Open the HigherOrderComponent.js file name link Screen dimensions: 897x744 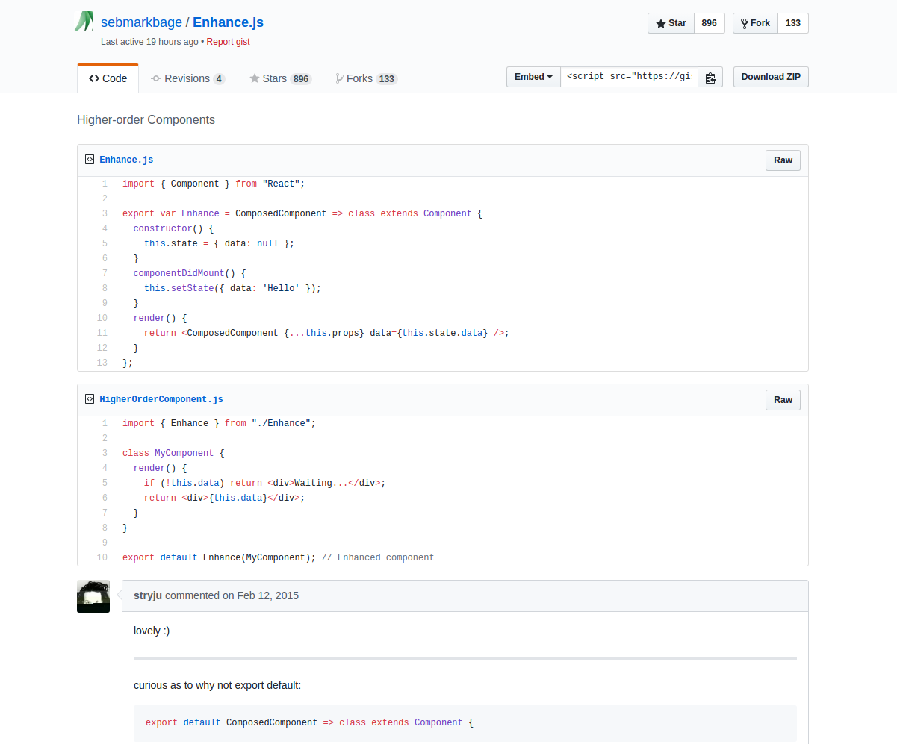click(161, 399)
